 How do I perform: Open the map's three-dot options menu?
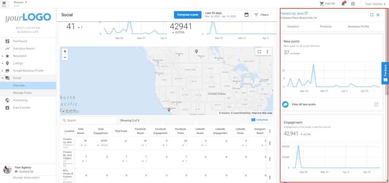[x=267, y=52]
